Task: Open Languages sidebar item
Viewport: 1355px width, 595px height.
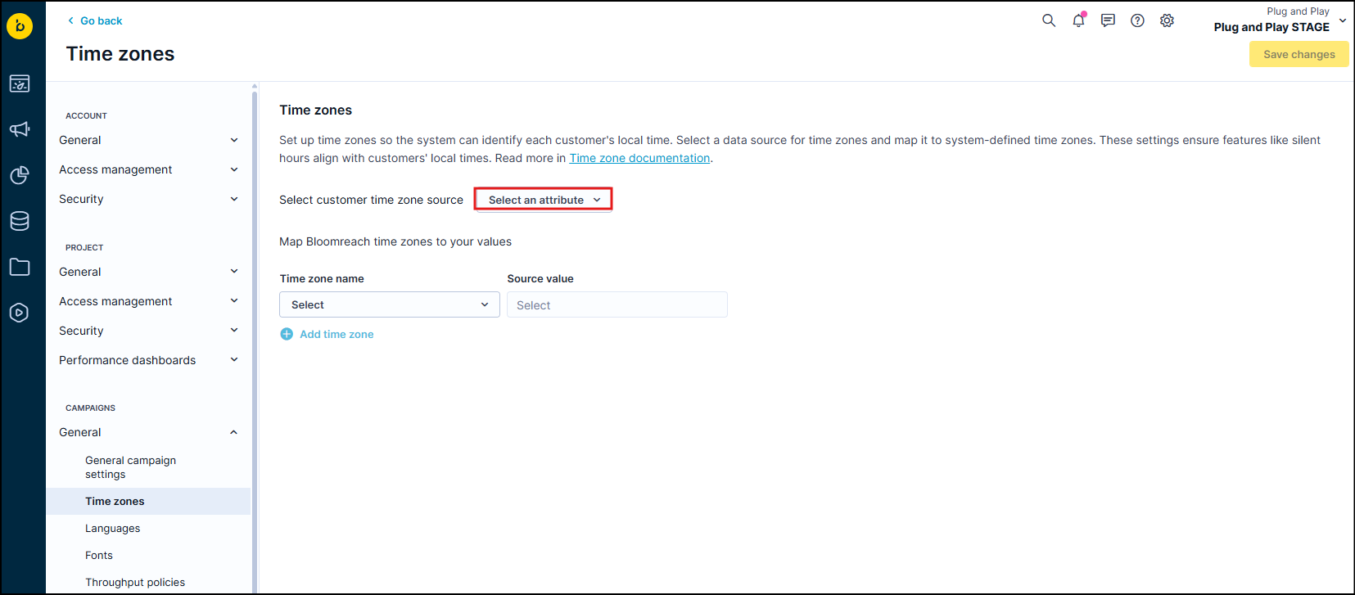Action: (148, 528)
